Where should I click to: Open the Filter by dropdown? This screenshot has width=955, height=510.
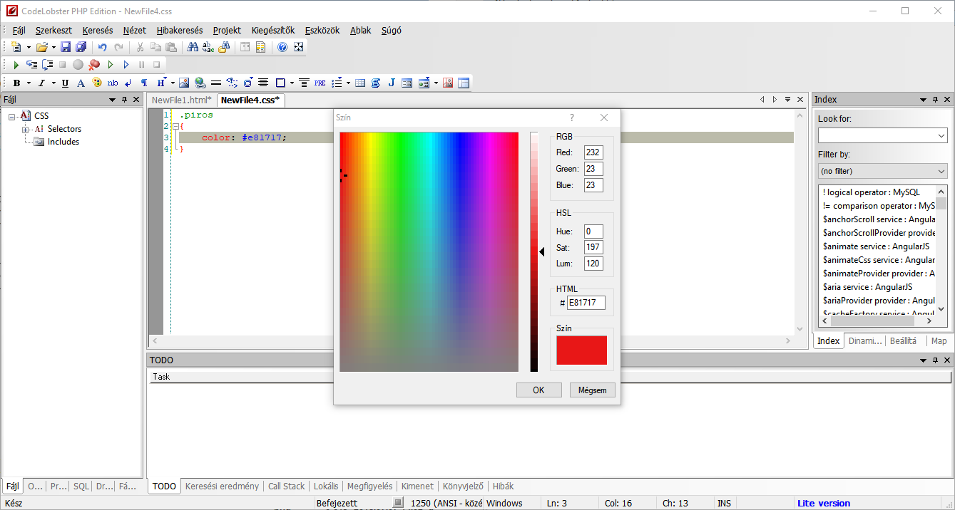click(x=941, y=171)
